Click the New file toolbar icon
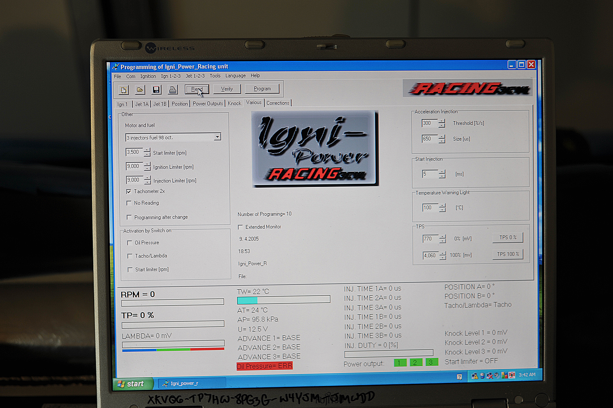 coord(124,90)
